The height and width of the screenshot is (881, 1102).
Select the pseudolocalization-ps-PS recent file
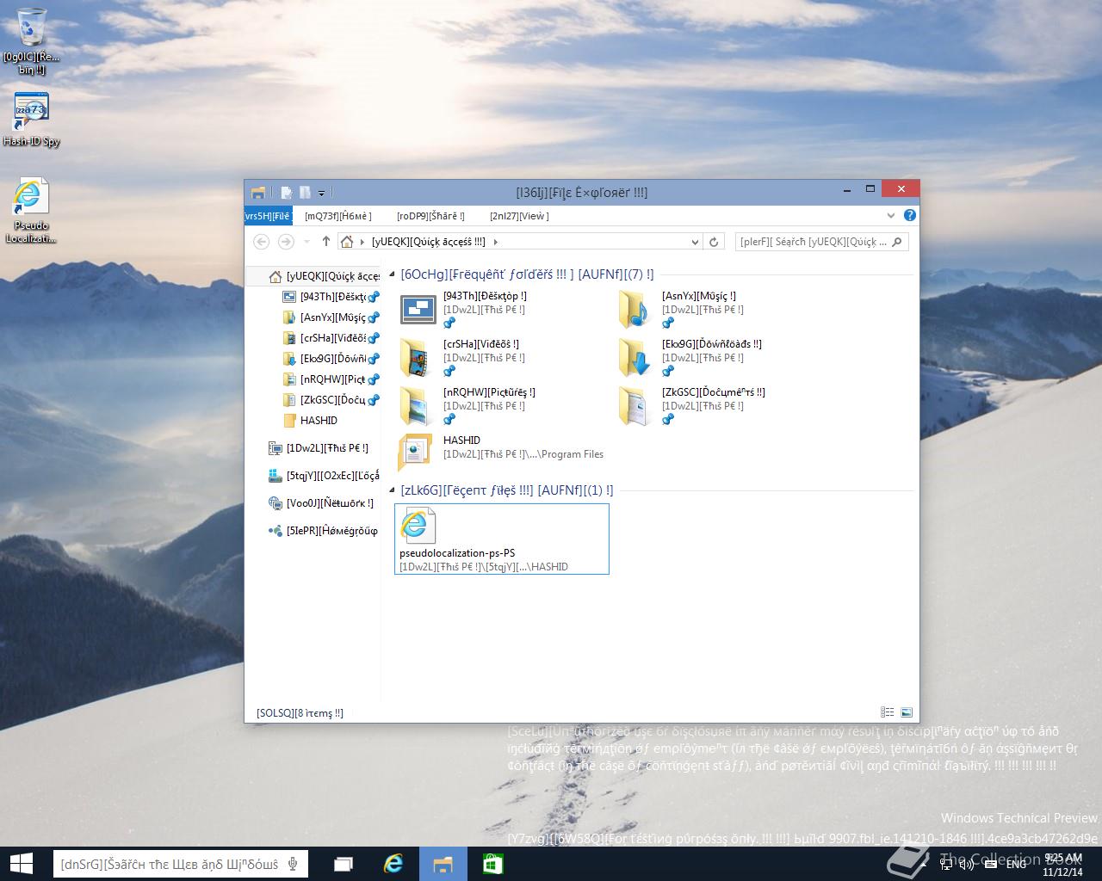coord(502,539)
